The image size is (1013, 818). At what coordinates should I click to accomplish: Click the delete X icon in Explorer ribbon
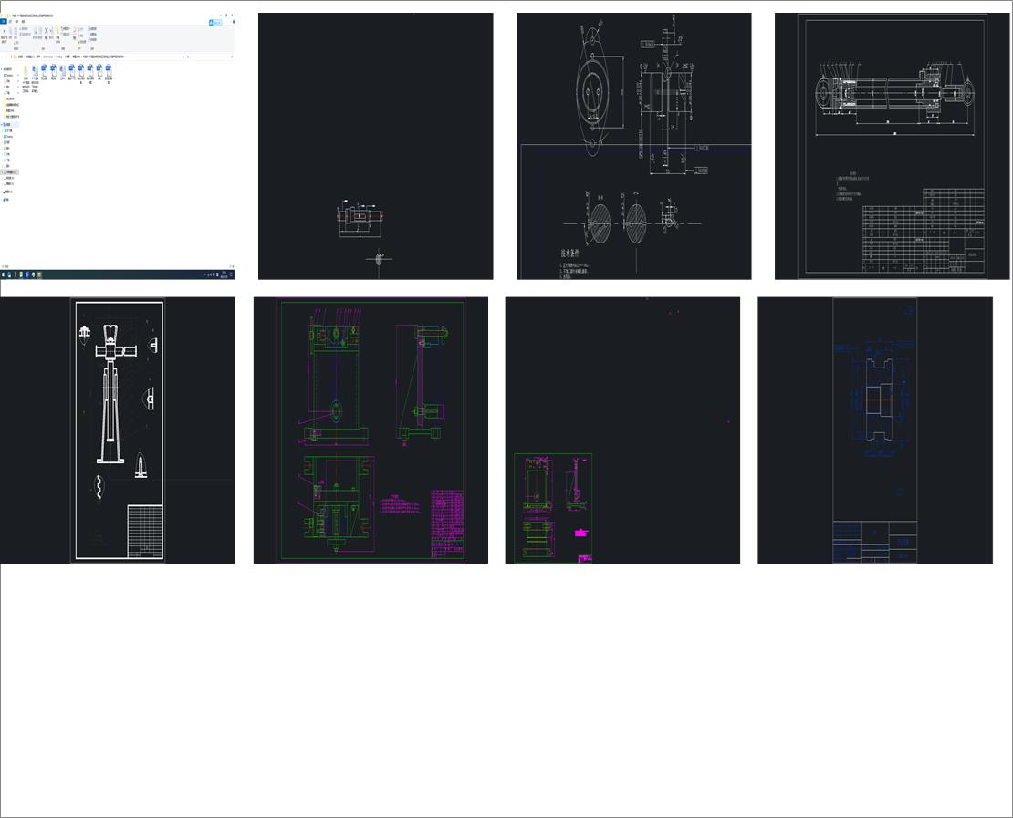46,32
